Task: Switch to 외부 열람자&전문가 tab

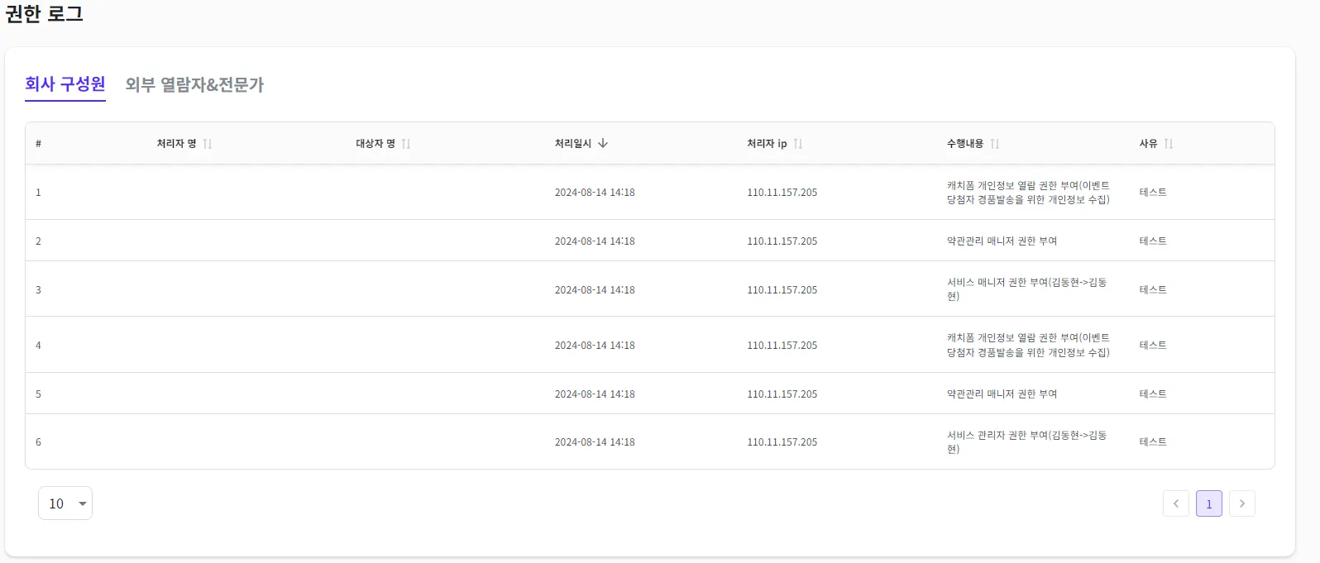Action: 194,84
